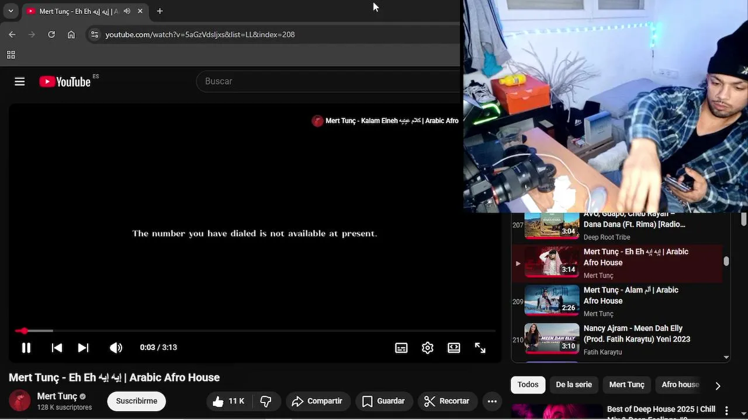The height and width of the screenshot is (420, 748).
Task: Mute the tab via its speaker icon
Action: pyautogui.click(x=126, y=11)
